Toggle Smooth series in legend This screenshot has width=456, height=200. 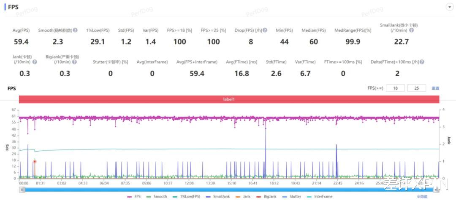point(156,197)
